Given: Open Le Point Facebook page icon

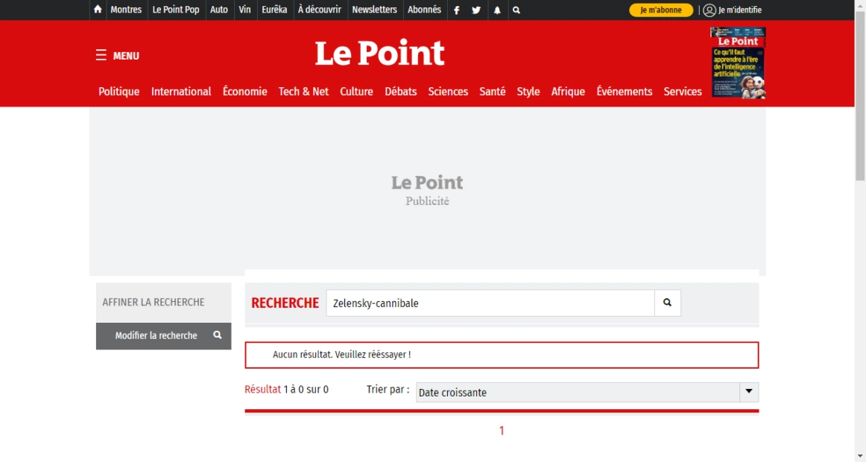Looking at the screenshot, I should click(457, 10).
